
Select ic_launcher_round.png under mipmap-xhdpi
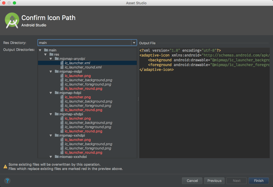point(84,131)
